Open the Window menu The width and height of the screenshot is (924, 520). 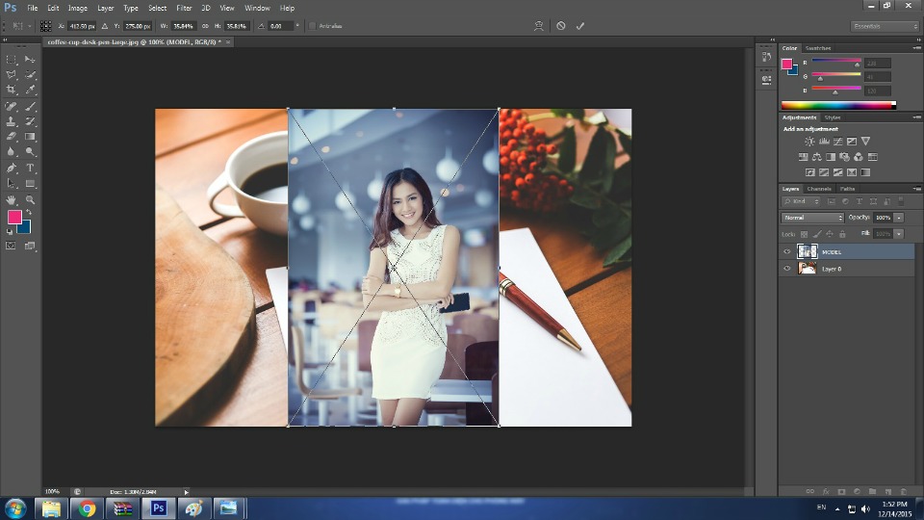point(257,9)
